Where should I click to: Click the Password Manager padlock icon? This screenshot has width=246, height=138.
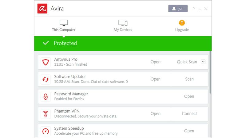(46, 97)
